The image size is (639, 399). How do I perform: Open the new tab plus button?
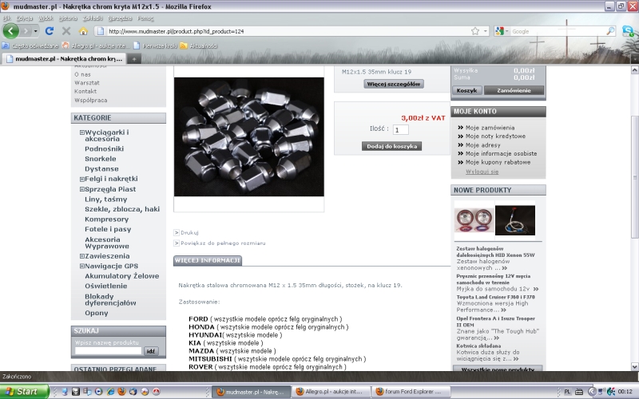134,58
